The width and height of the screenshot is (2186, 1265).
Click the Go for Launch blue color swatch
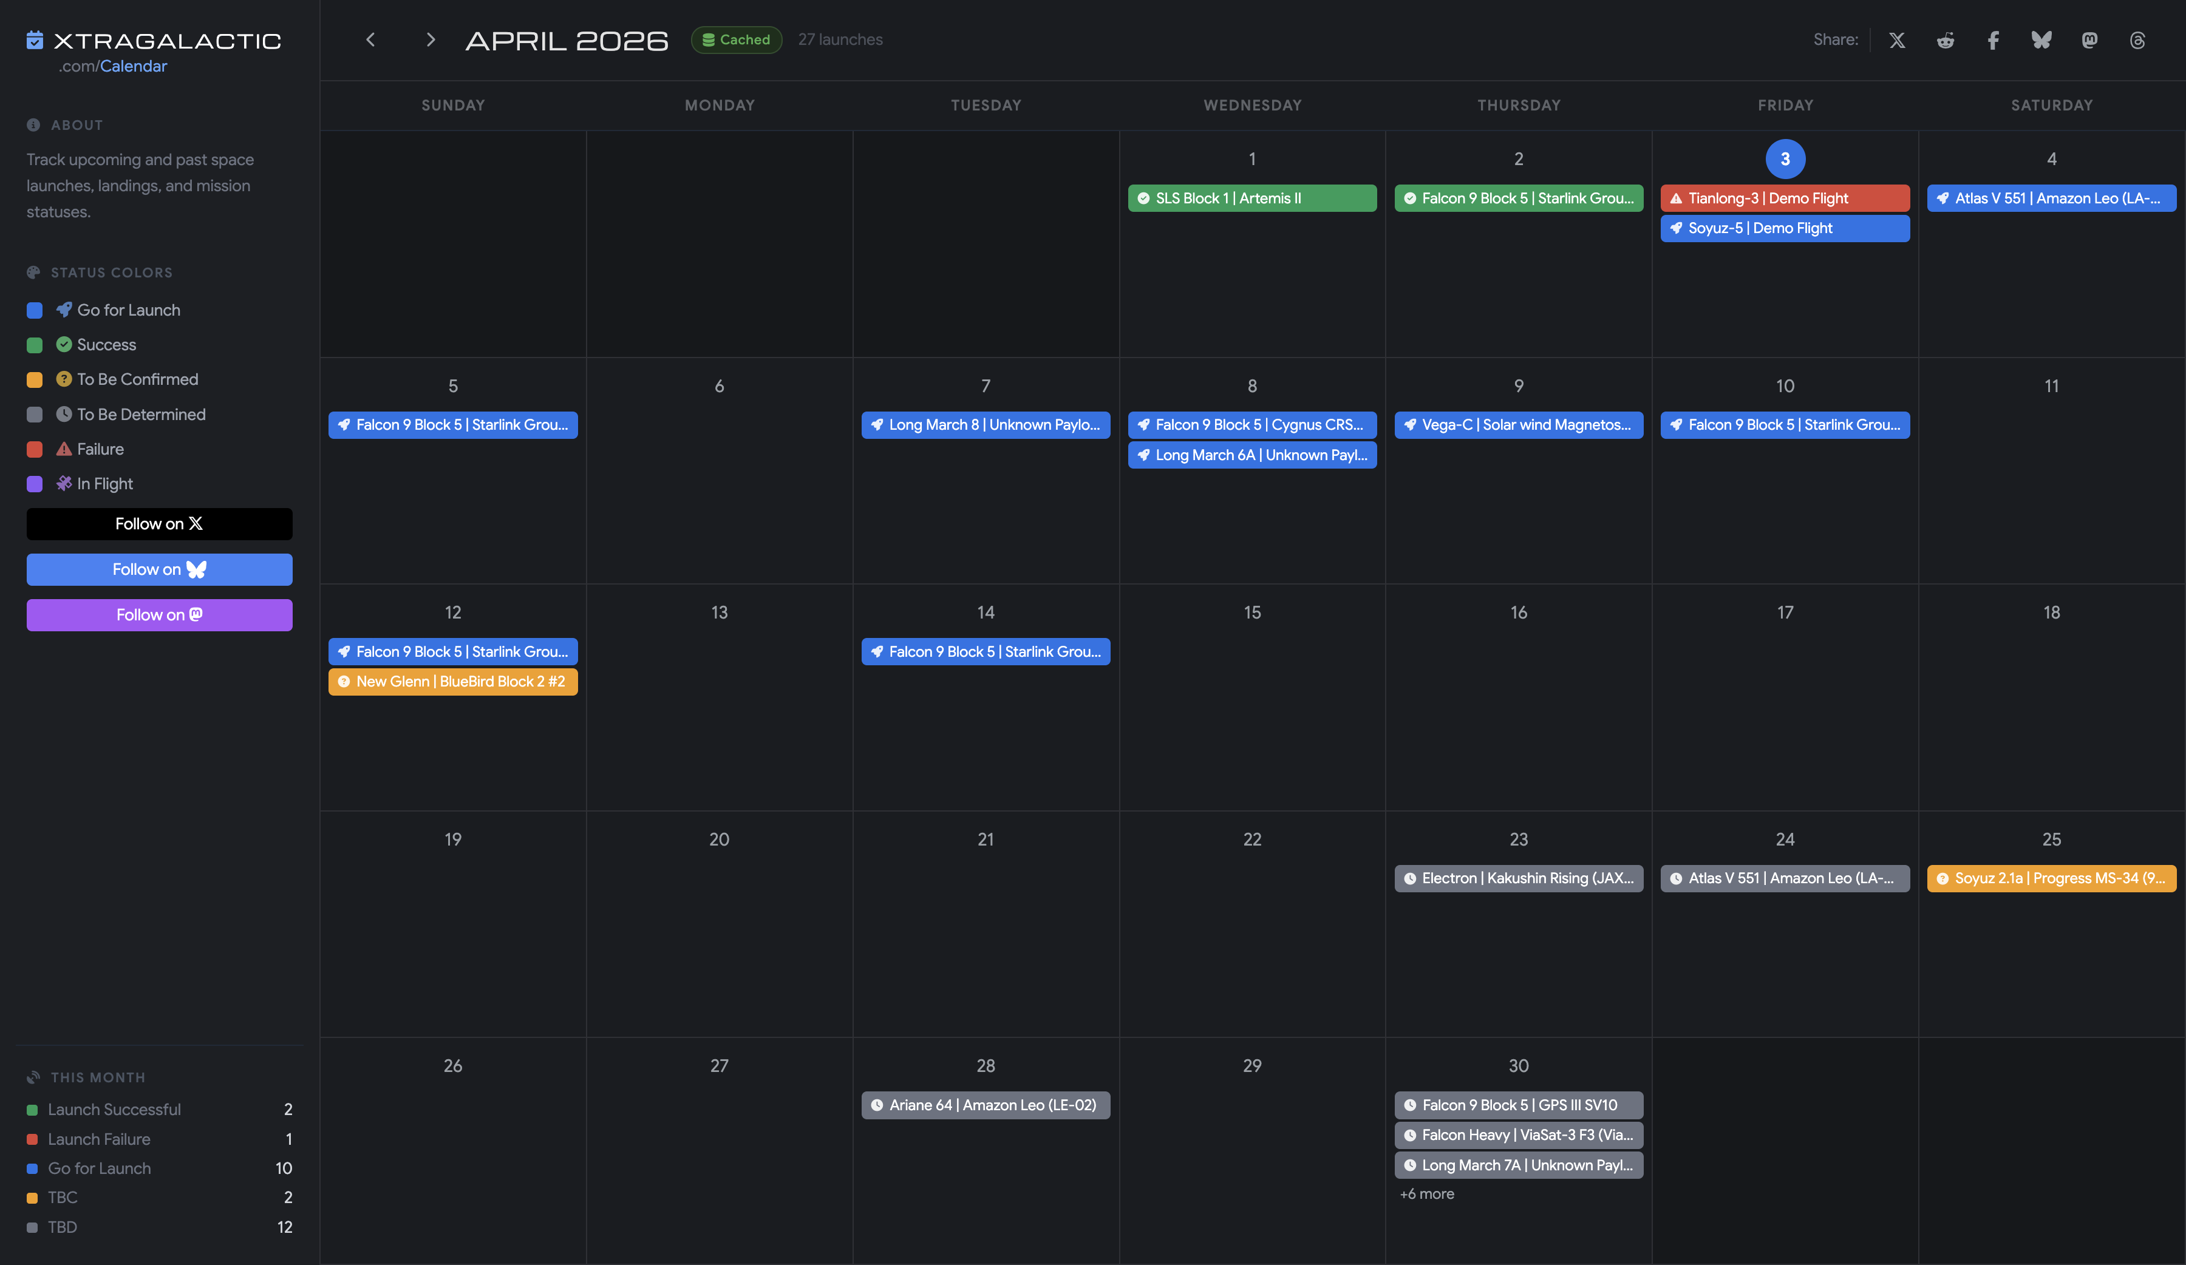(35, 310)
